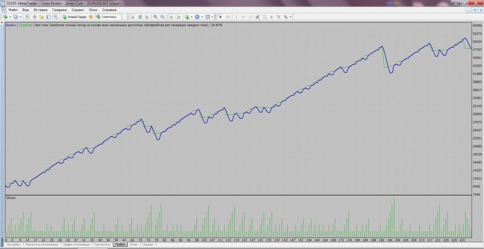This screenshot has height=249, width=484.
Task: Switch to the Результаты tab
Action: [x=102, y=245]
